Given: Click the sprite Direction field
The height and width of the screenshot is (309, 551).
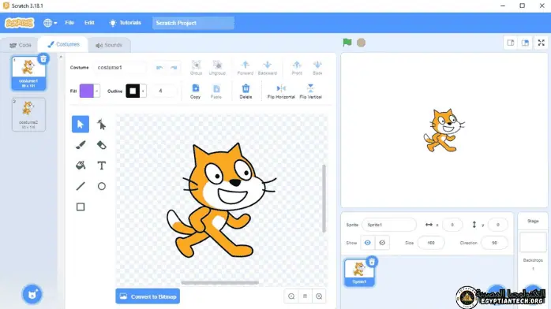Looking at the screenshot, I should (494, 243).
